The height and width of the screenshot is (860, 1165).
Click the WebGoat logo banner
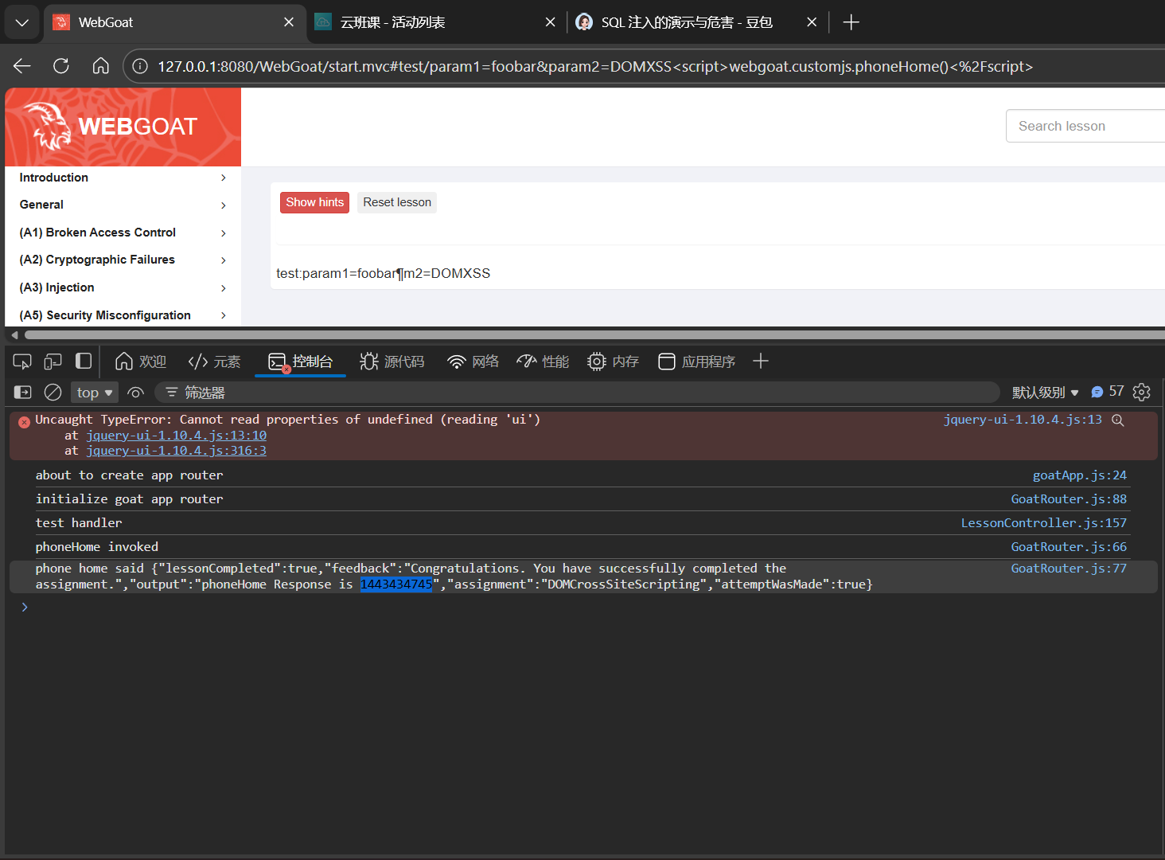pos(123,127)
